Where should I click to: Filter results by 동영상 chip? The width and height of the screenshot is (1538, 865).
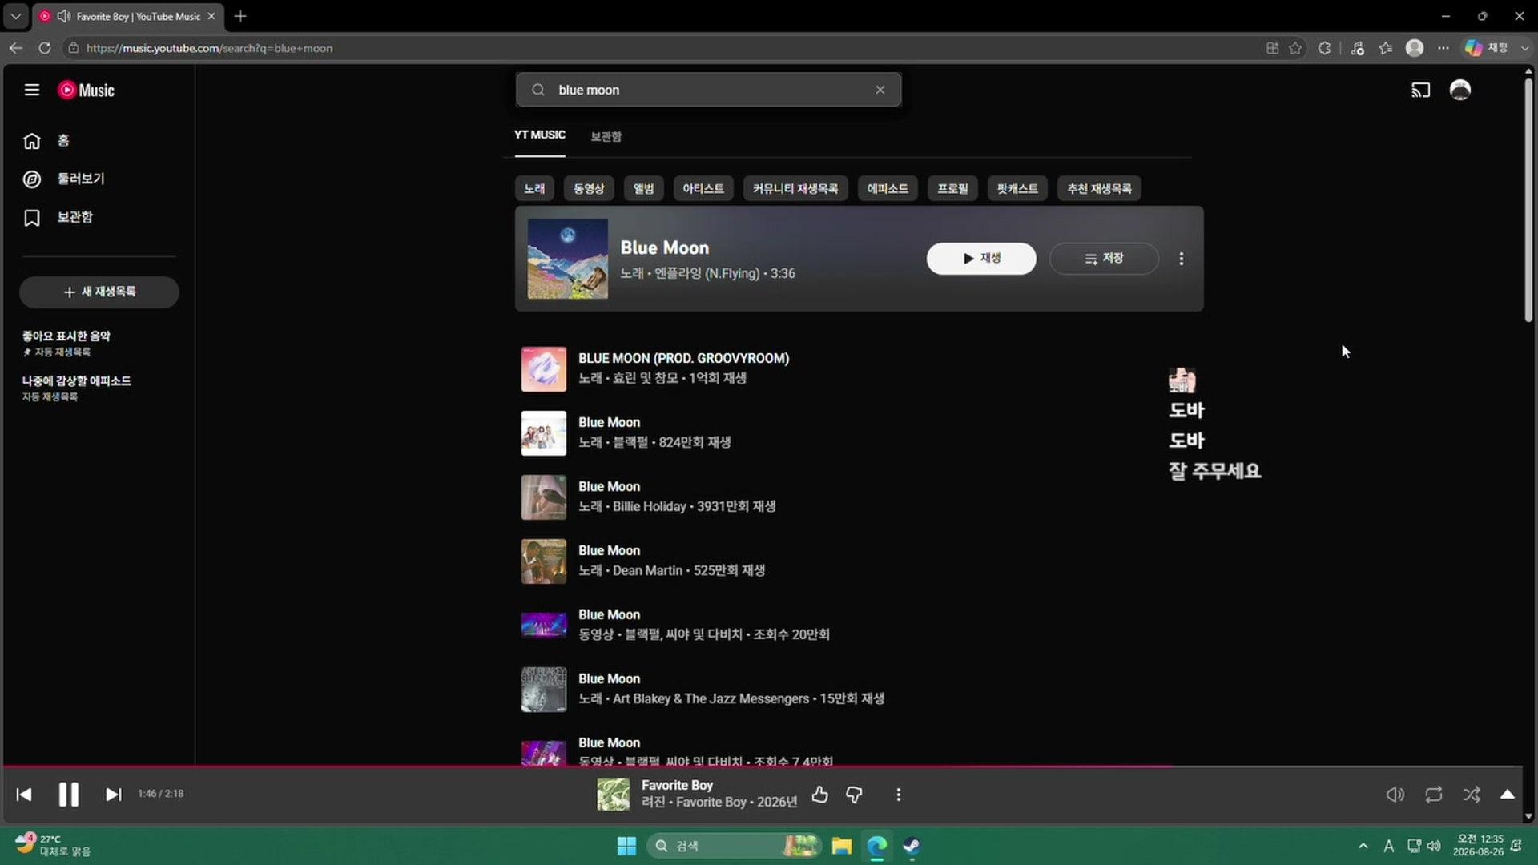click(x=589, y=189)
